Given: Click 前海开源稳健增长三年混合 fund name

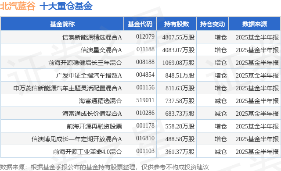Looking at the screenshot, I should pyautogui.click(x=85, y=63).
